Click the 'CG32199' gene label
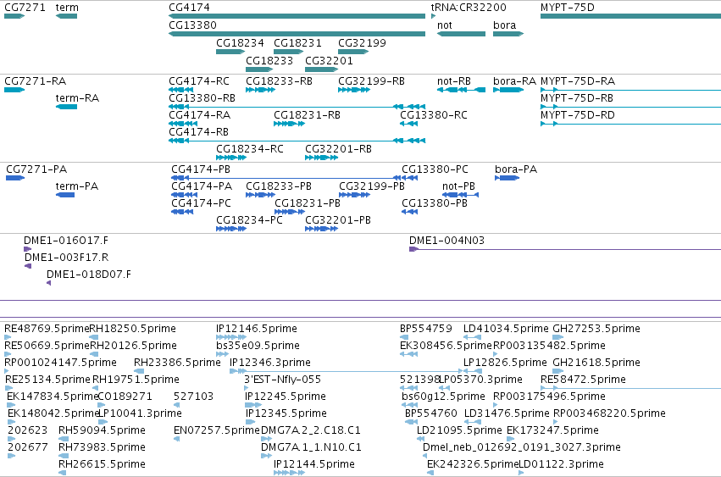 point(362,42)
